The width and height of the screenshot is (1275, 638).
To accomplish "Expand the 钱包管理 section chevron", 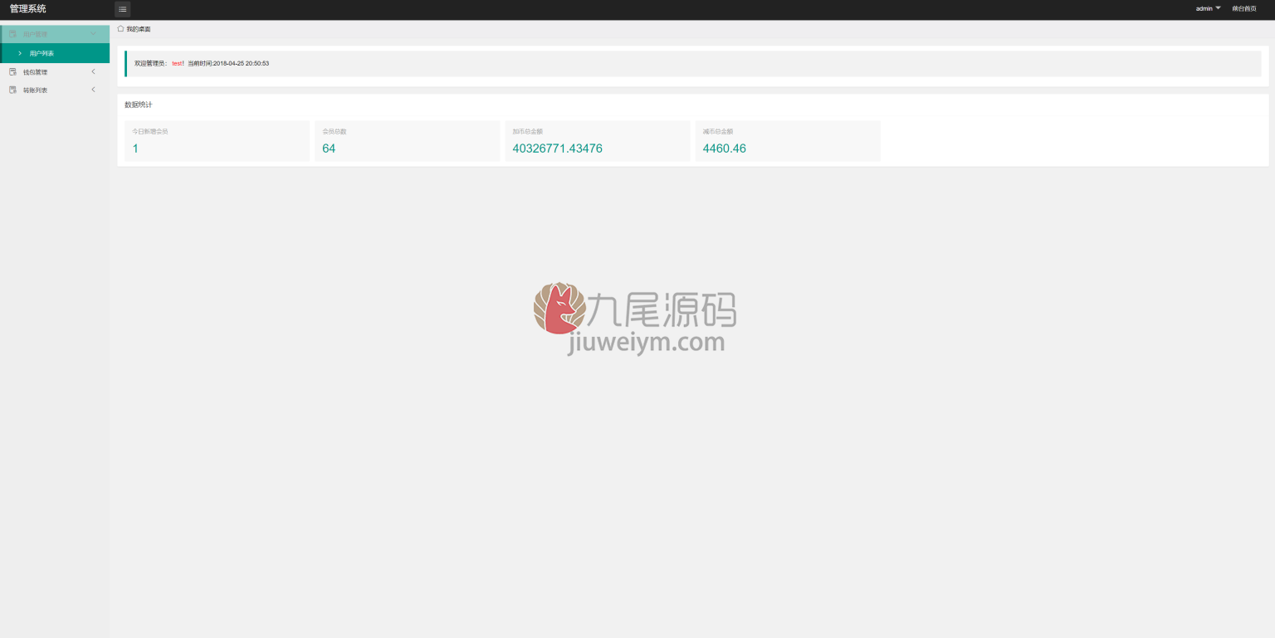I will point(93,72).
